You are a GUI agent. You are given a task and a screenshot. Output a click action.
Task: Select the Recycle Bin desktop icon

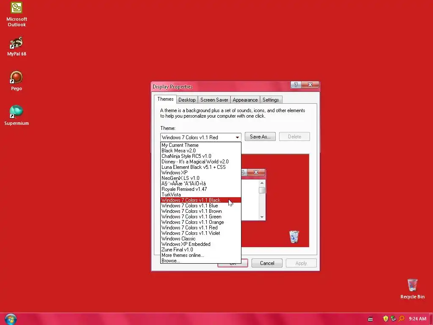(x=412, y=289)
